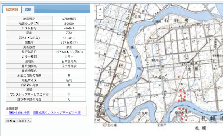The width and height of the screenshot is (223, 136).
Task: Select the update history value 修正
Action: (69, 47)
